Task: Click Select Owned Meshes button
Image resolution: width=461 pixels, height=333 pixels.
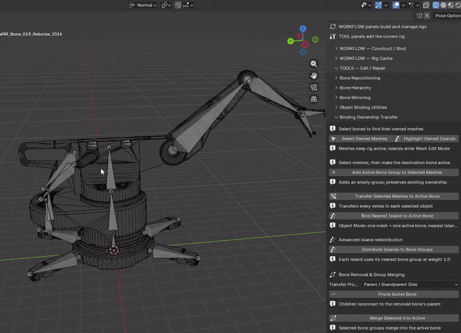Action: pos(360,138)
